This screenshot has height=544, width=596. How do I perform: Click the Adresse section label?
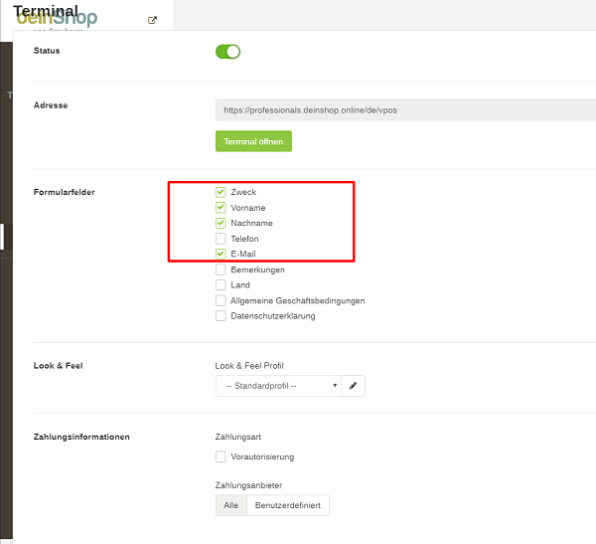(x=51, y=105)
